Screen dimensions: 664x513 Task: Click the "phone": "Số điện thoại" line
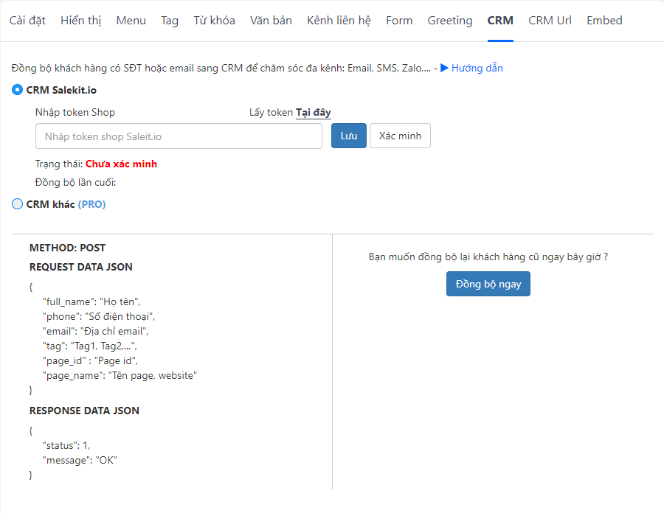tap(99, 316)
